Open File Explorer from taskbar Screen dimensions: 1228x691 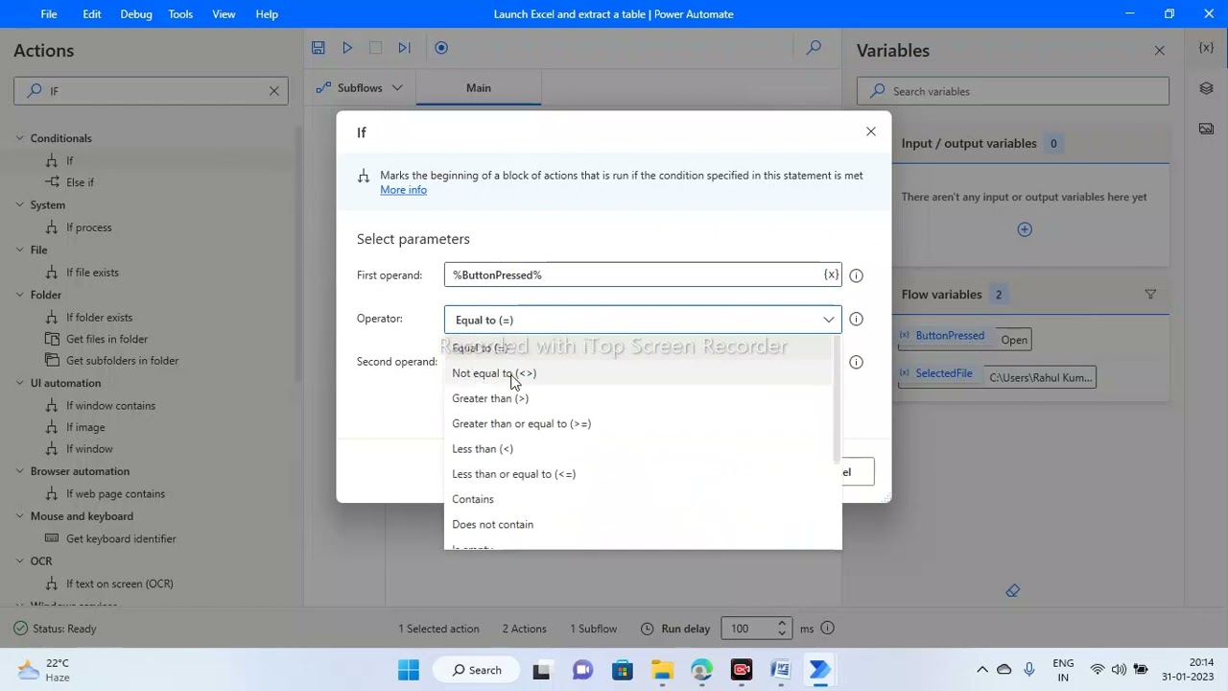point(662,670)
